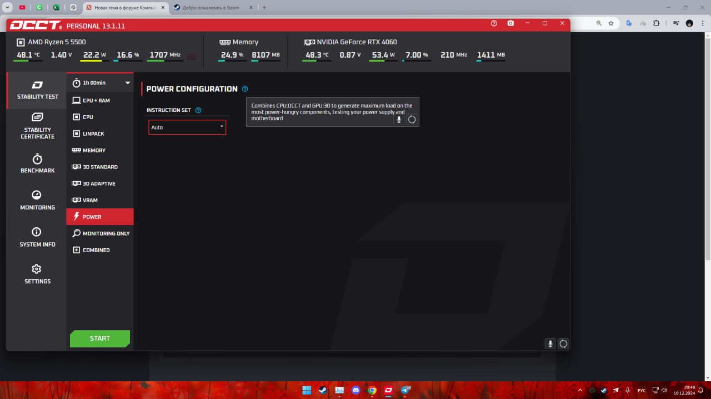
Task: Open the notification bell in the taskbar
Action: pos(702,390)
